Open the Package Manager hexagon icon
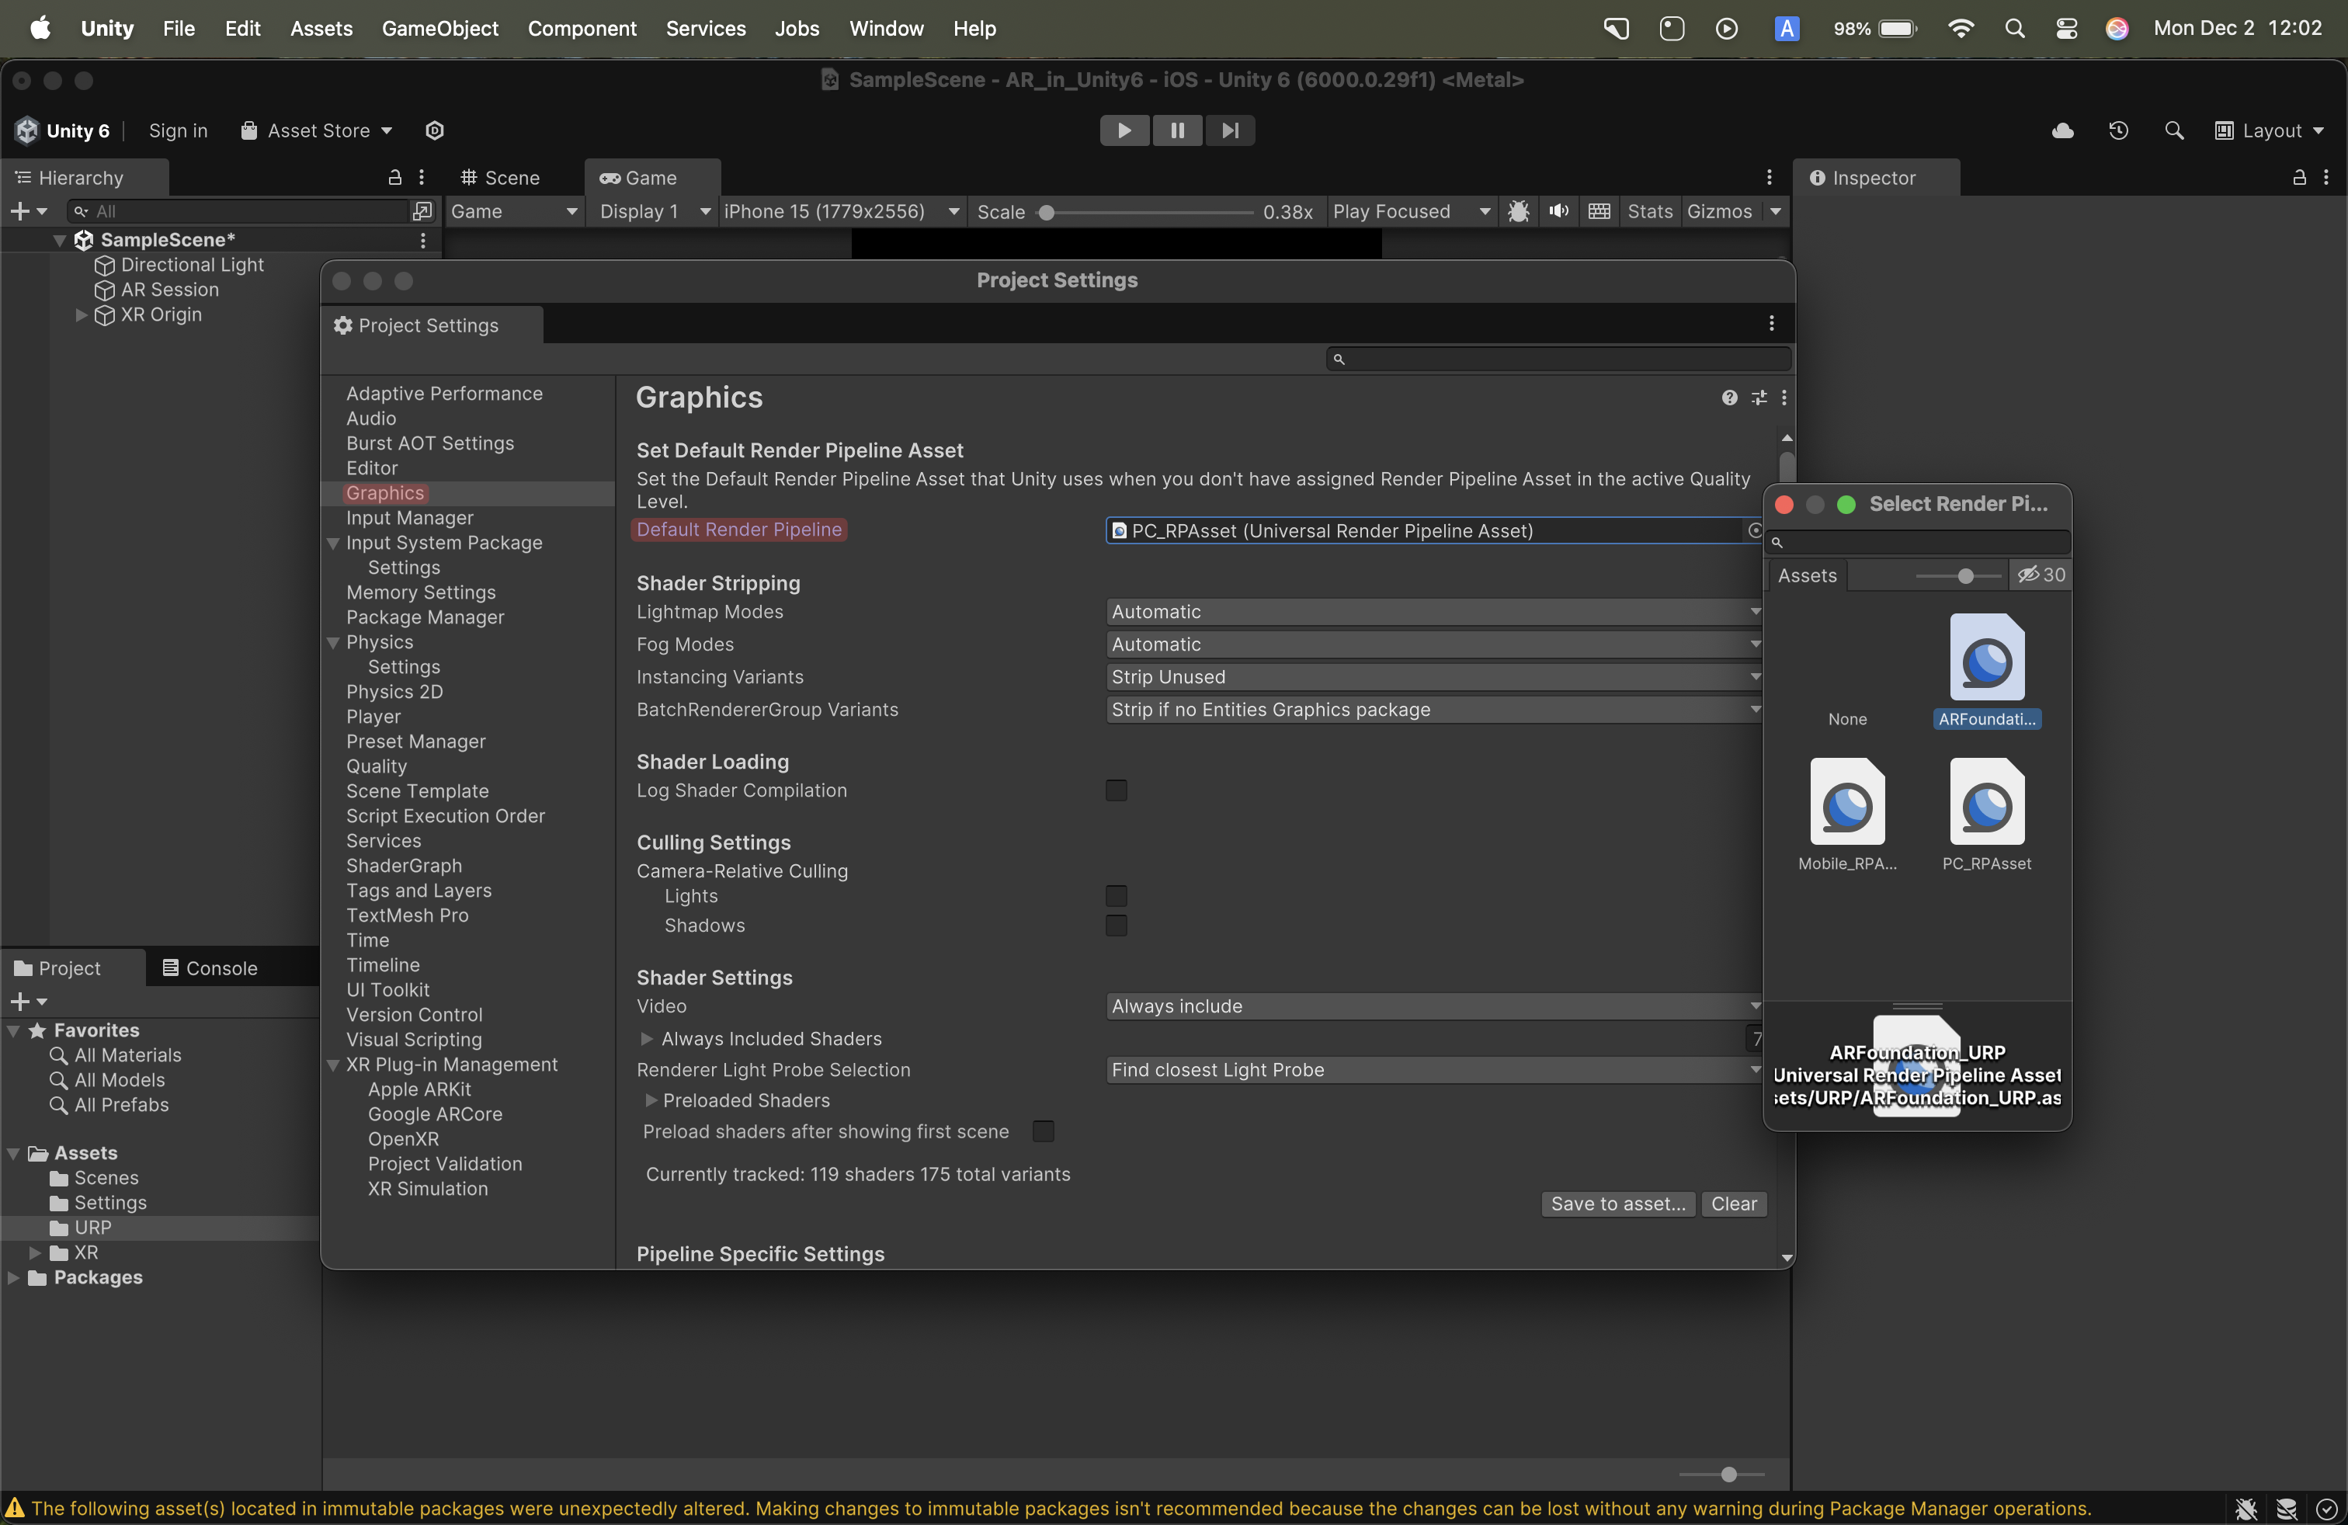2348x1525 pixels. point(434,130)
